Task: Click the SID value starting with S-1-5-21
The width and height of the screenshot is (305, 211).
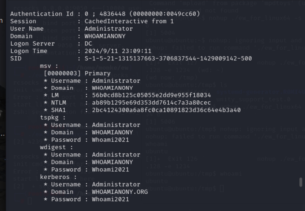Action: (168, 58)
